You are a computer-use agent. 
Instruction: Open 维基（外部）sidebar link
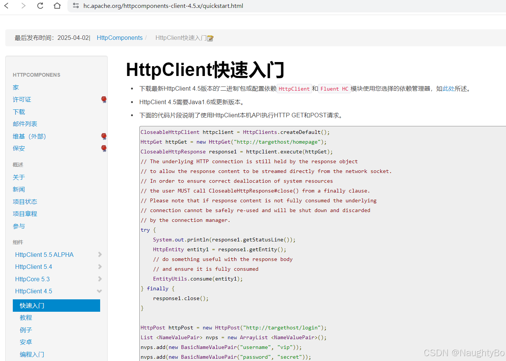(x=29, y=136)
